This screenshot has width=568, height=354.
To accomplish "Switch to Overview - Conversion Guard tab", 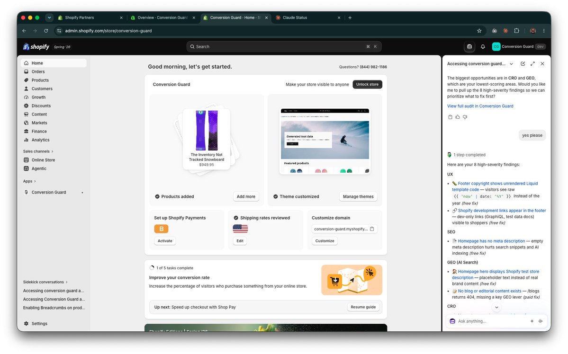I will [162, 18].
